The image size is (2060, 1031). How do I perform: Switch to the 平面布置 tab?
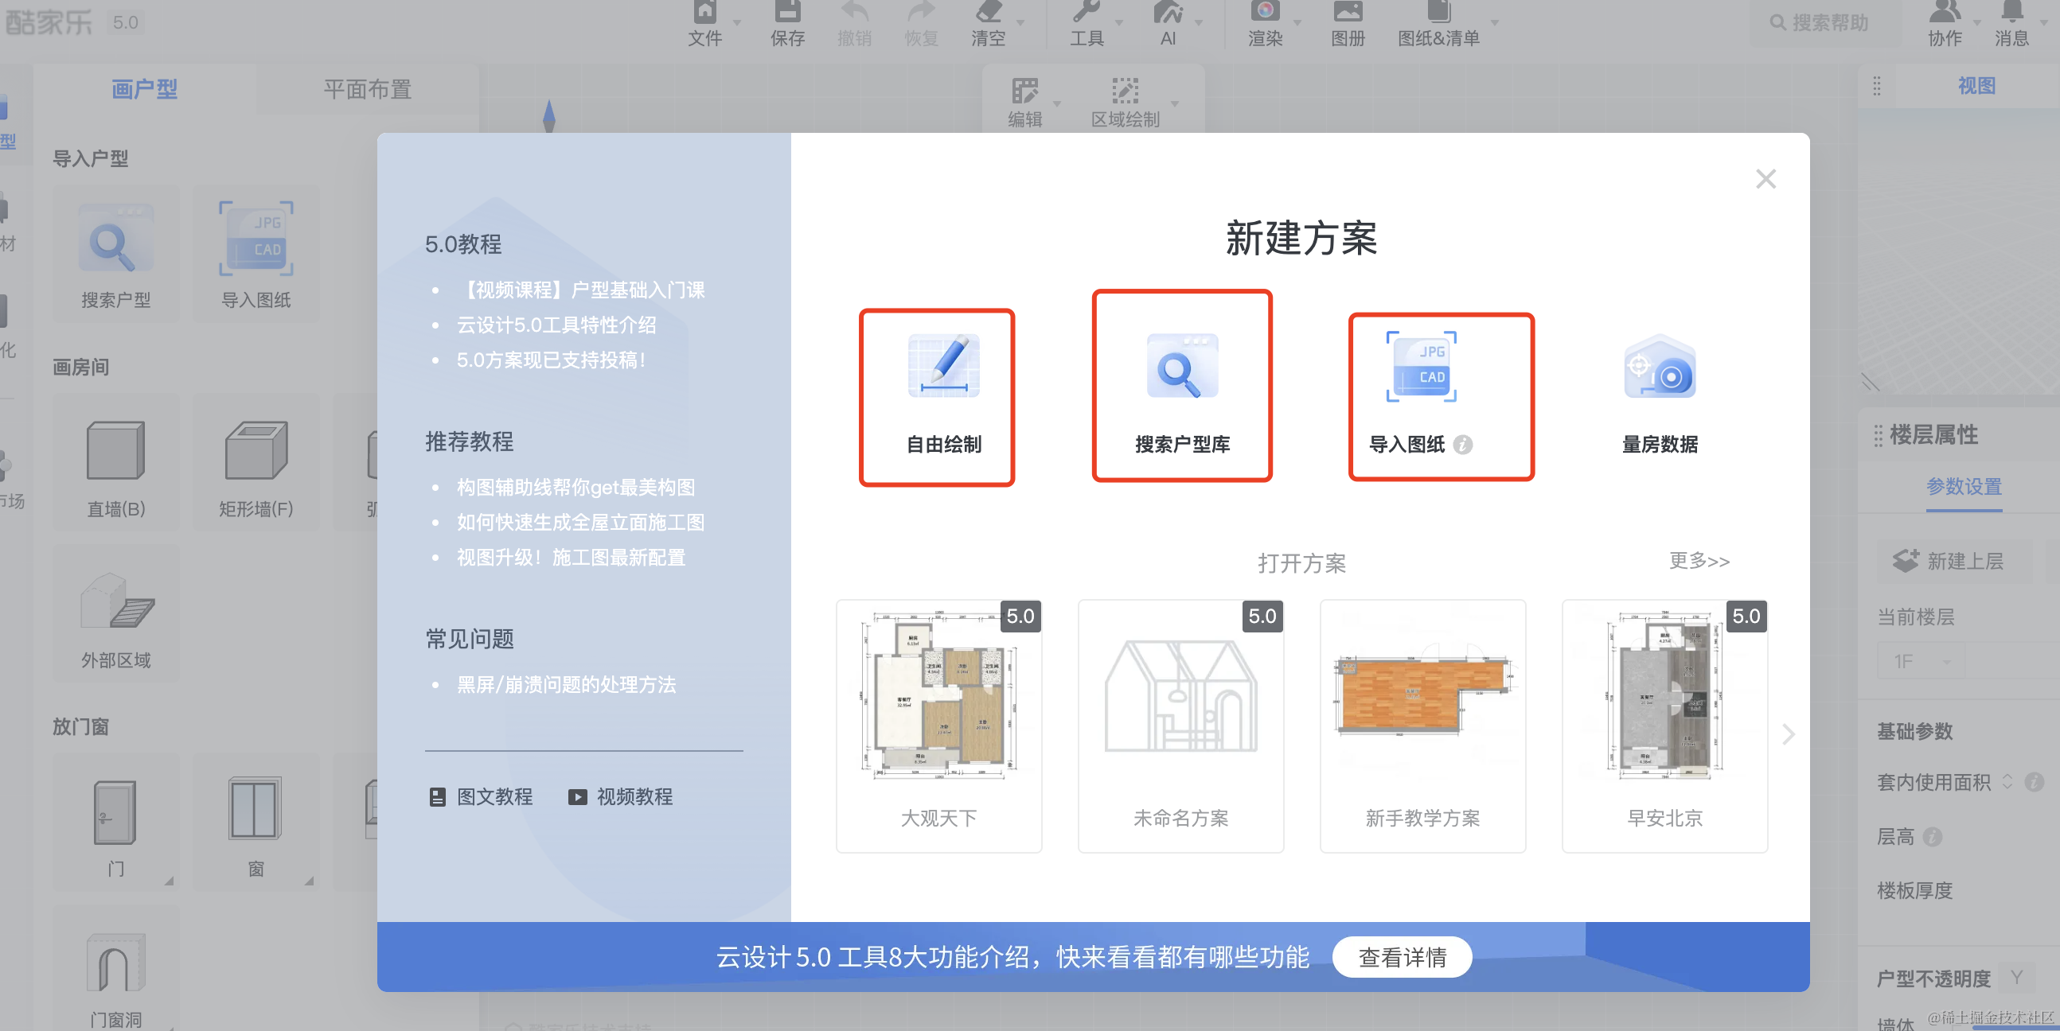pyautogui.click(x=367, y=89)
